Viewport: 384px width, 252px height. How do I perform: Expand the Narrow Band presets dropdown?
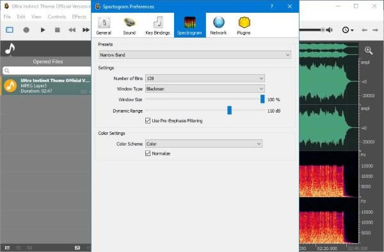tap(195, 55)
